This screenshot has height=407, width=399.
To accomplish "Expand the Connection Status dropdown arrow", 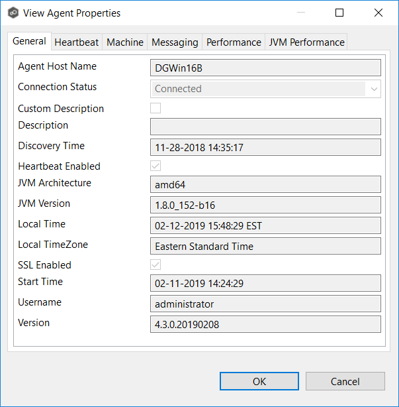I will pos(374,89).
